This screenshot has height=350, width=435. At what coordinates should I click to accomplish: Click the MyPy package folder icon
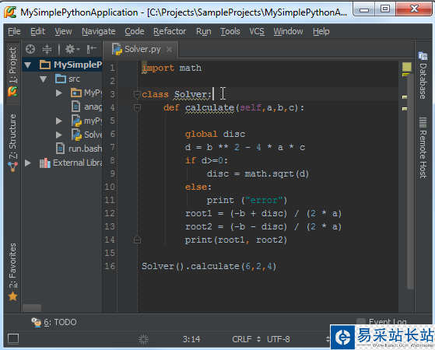[76, 93]
